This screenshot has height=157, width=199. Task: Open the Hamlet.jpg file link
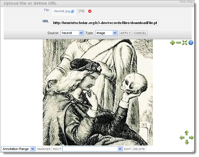[x=62, y=11]
